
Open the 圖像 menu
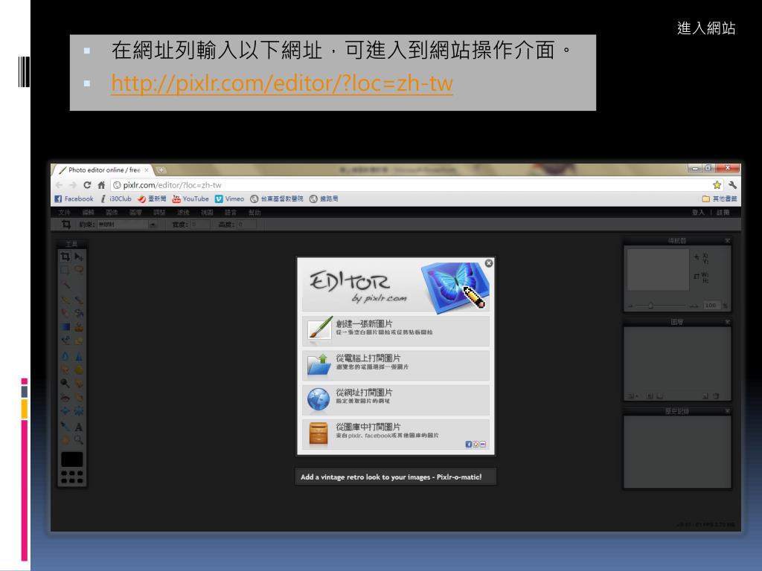point(112,213)
